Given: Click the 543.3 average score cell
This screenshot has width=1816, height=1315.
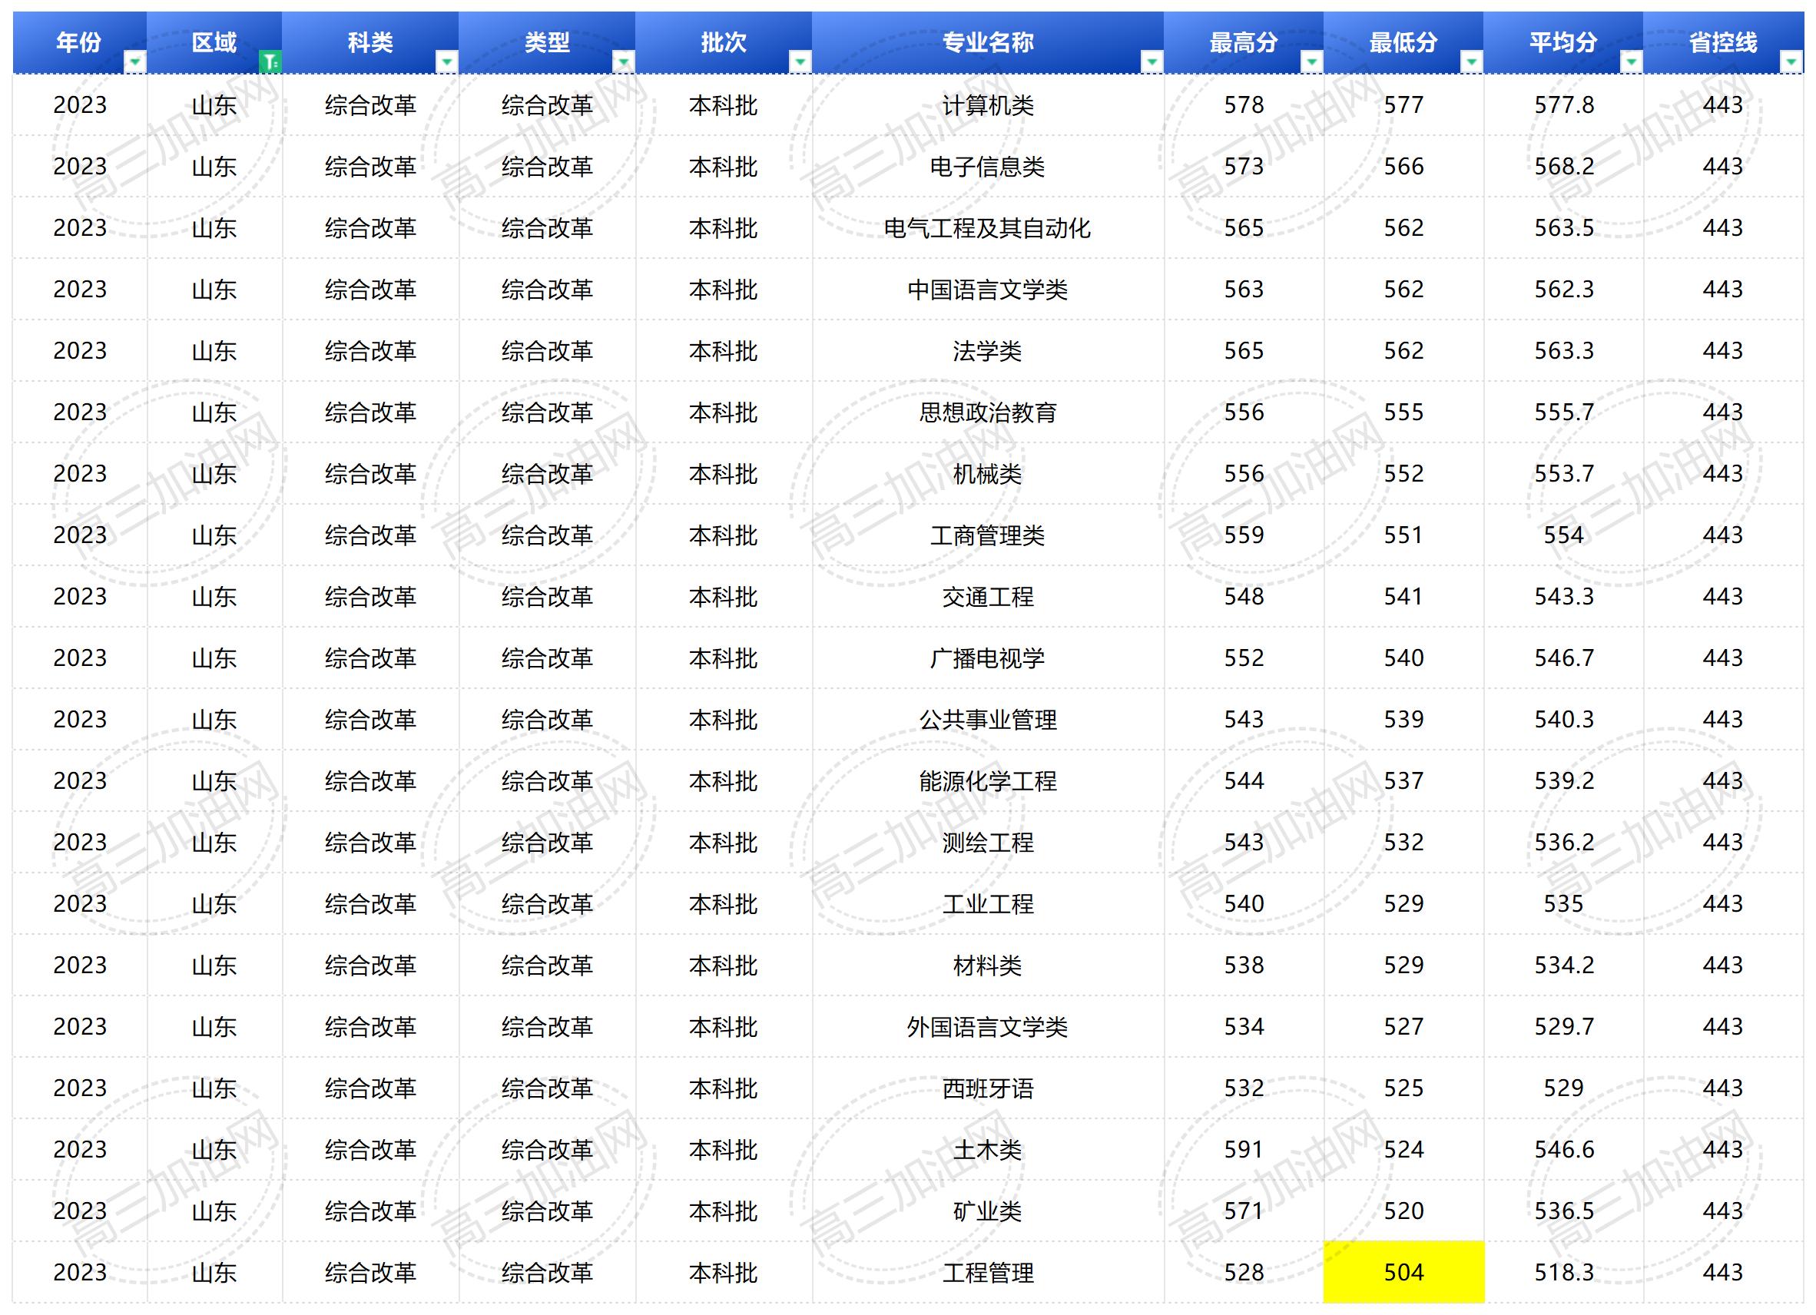Looking at the screenshot, I should pyautogui.click(x=1564, y=597).
